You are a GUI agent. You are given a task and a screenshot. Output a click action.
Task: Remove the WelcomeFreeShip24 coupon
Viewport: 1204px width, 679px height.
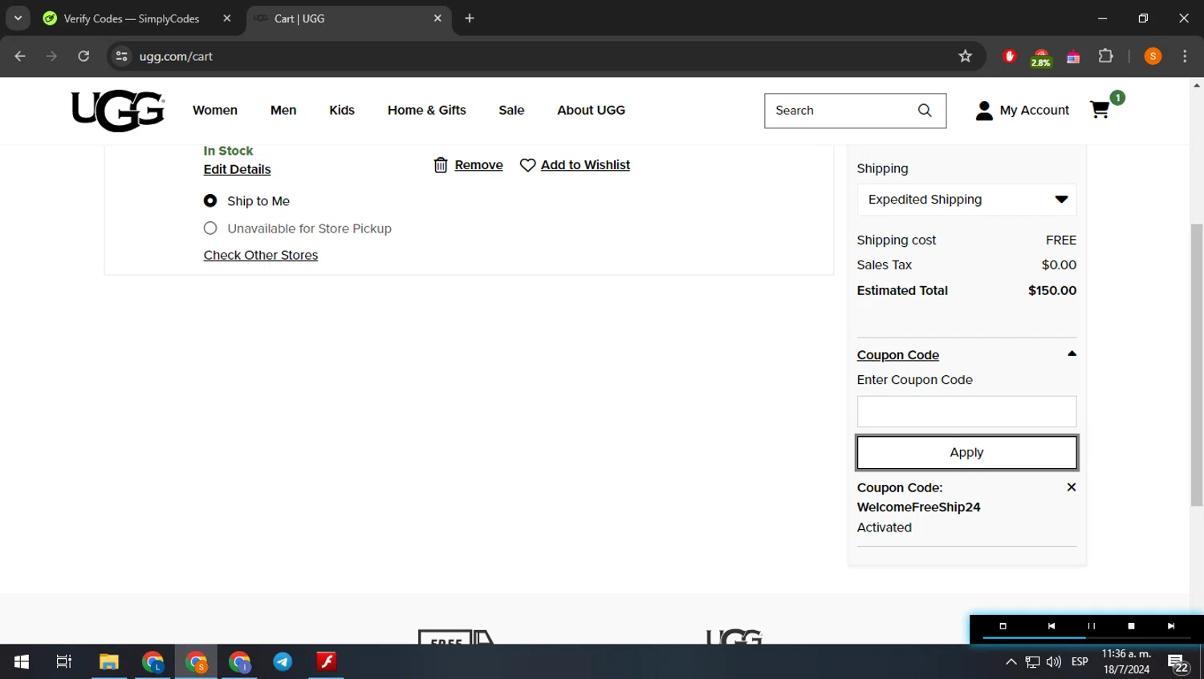(x=1072, y=487)
